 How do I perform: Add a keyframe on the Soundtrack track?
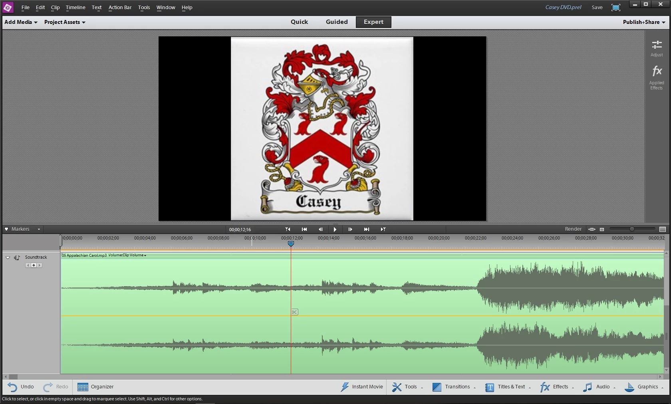click(34, 265)
